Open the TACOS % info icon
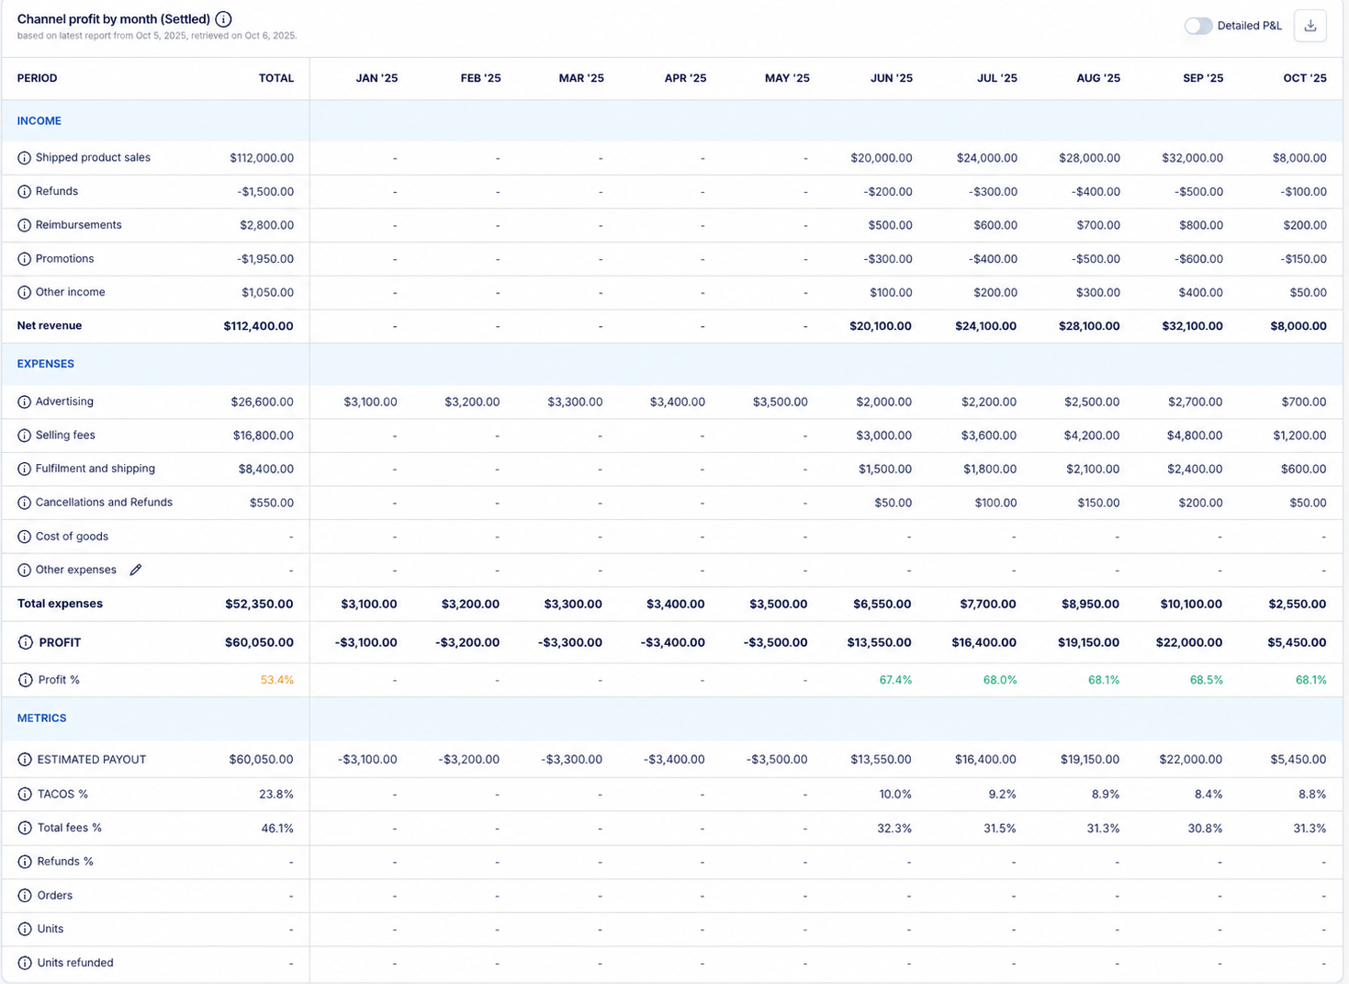Viewport: 1349px width, 984px height. click(x=25, y=794)
